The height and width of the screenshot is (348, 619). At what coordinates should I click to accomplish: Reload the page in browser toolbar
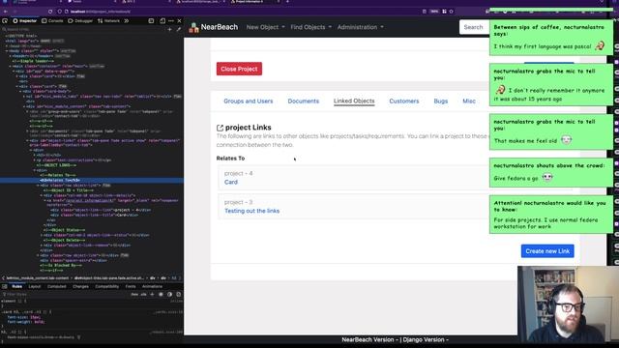50,12
